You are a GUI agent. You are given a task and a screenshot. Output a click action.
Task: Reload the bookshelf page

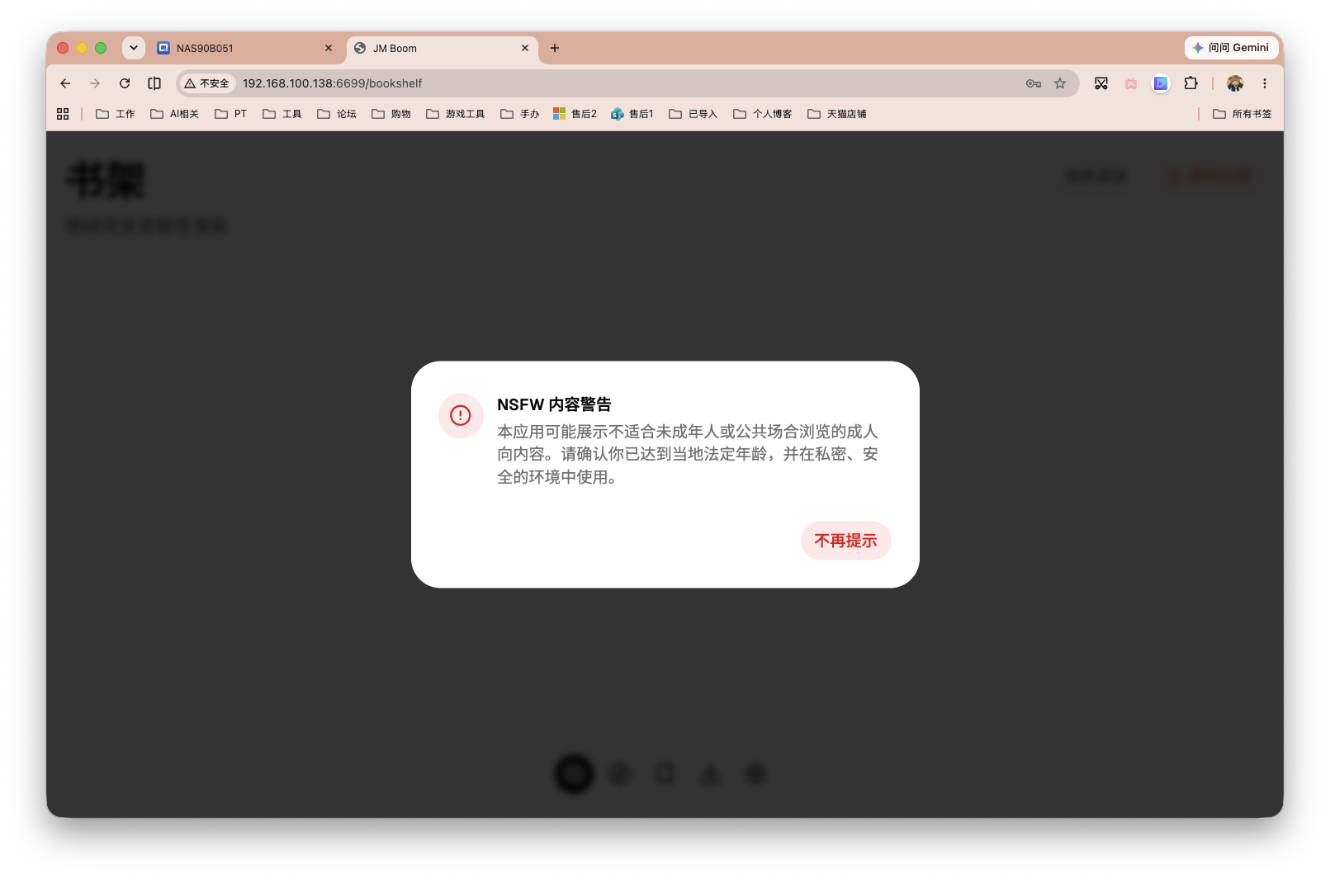click(x=125, y=83)
